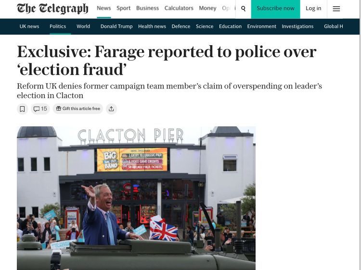Save article with bookmark icon
Screen dimensions: 361x270
22,109
